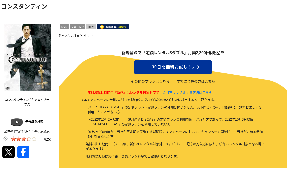The width and height of the screenshot is (295, 171).
Task: Click condition ② text with 2022年10月2日
Action: (171, 122)
